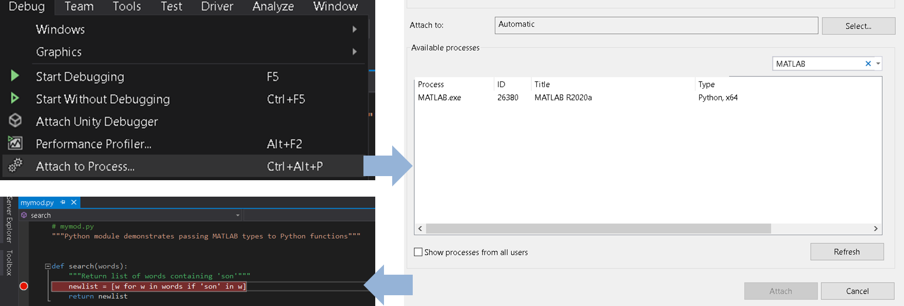Click the MATLAB filter input field

tap(818, 64)
